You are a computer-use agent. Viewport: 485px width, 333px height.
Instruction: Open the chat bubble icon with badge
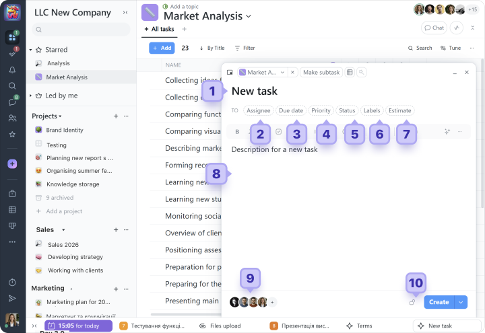coord(12,102)
